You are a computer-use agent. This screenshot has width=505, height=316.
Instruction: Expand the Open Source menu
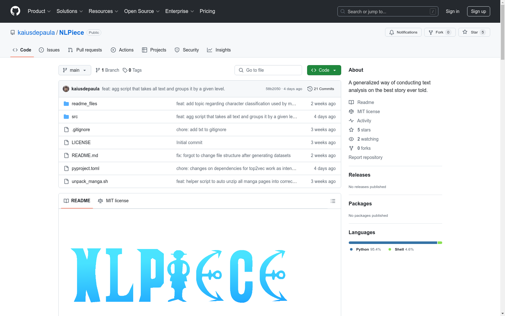point(142,11)
